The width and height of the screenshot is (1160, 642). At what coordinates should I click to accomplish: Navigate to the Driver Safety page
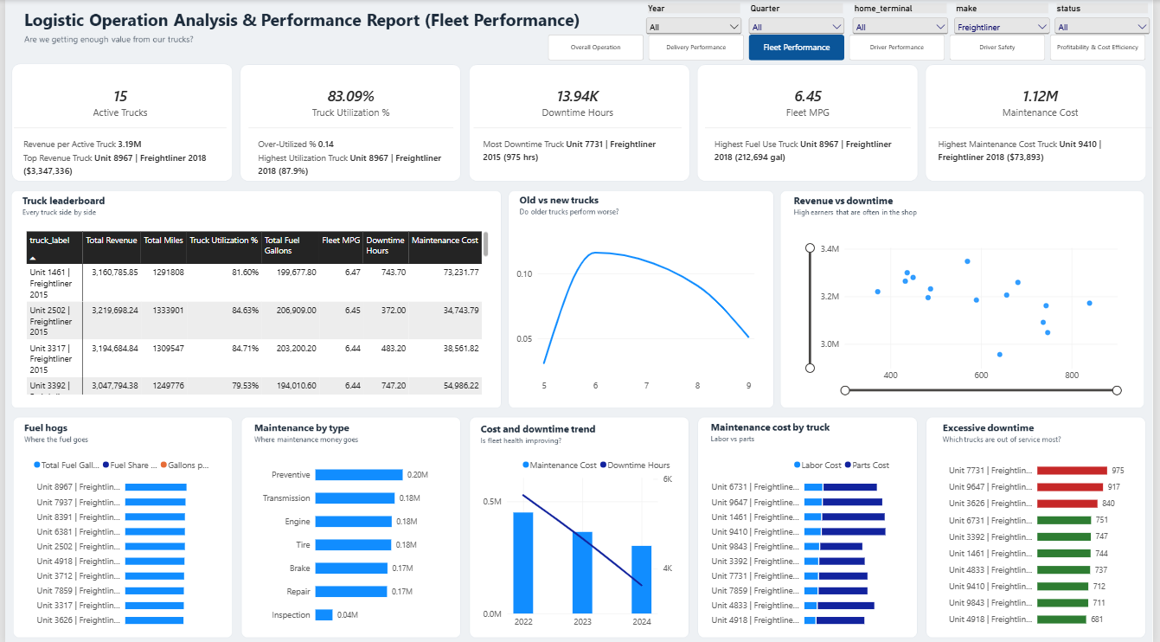coord(997,48)
